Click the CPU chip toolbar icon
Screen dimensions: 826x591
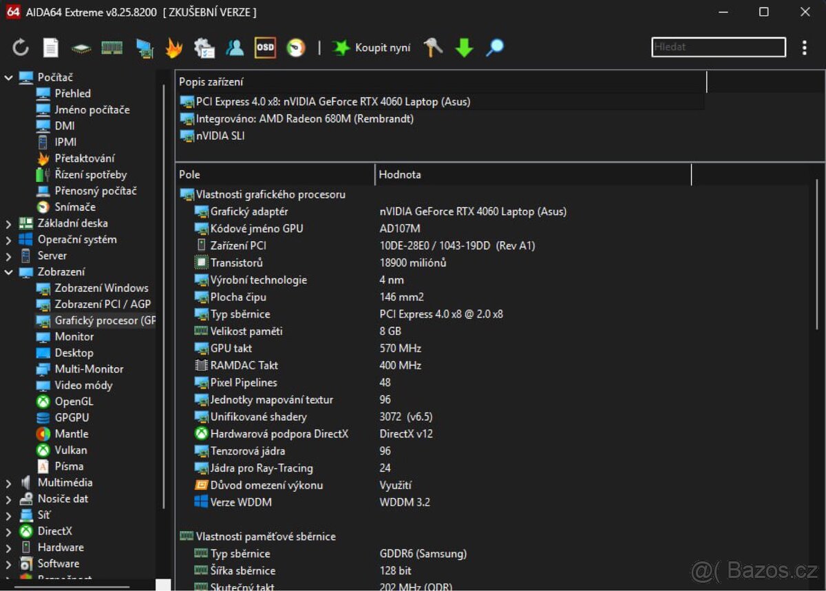81,48
